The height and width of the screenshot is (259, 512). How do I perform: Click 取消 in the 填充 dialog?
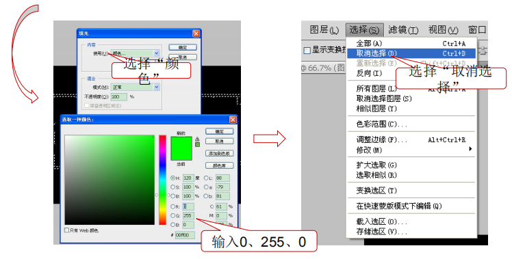pos(183,57)
